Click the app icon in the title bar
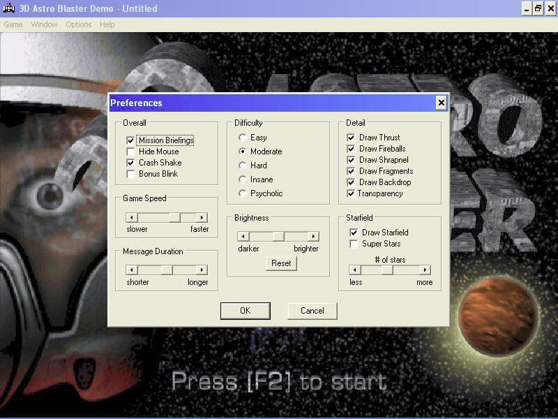 click(x=8, y=8)
